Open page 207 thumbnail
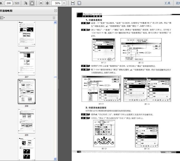Image resolution: width=180 pixels, height=161 pixels. (26, 63)
